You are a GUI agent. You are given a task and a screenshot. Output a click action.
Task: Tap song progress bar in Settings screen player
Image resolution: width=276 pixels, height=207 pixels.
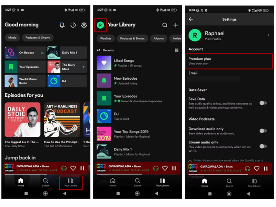(229, 175)
